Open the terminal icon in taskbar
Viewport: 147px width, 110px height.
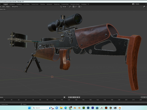pyautogui.click(x=115, y=108)
